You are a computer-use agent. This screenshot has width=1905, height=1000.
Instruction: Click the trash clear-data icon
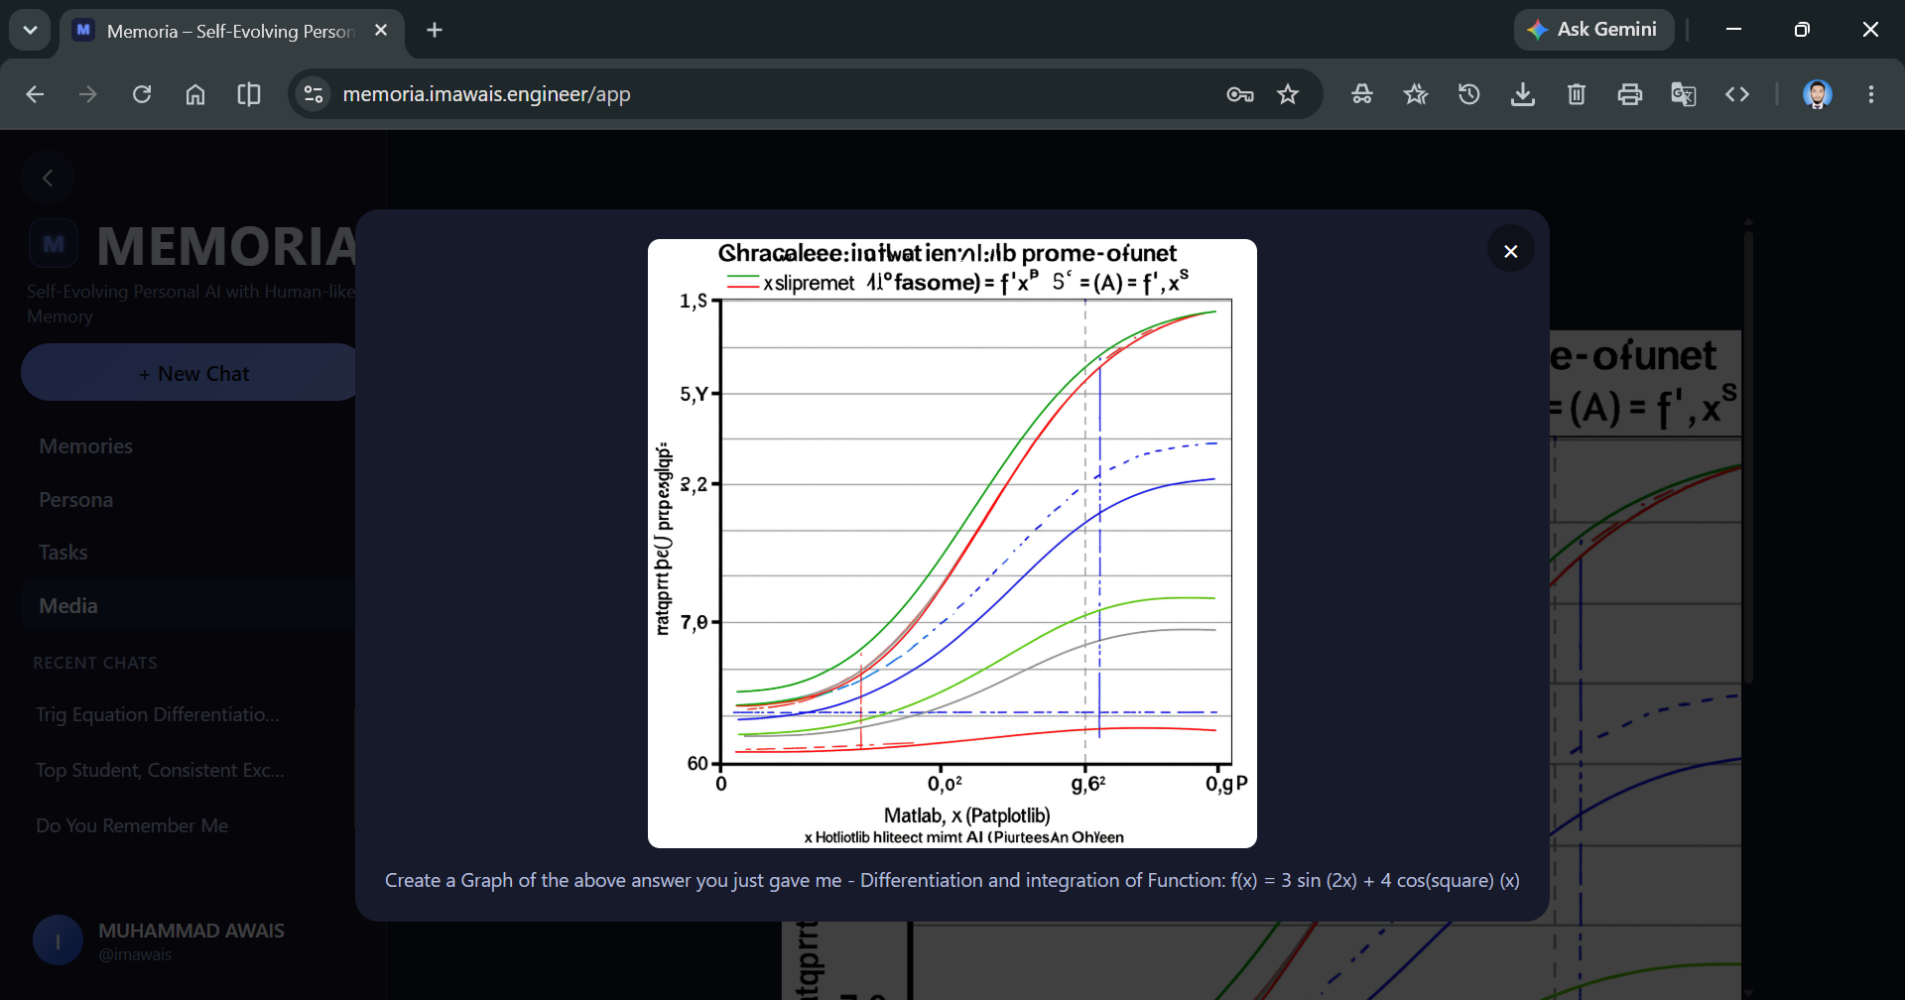[x=1577, y=94]
